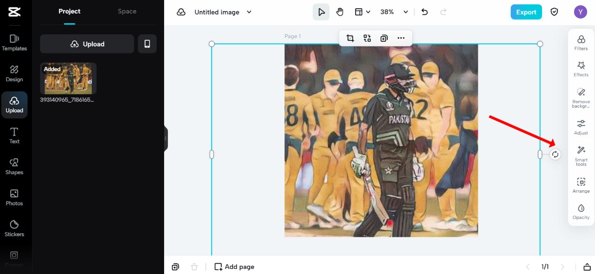Click the 1/1 page counter
Image resolution: width=595 pixels, height=274 pixels.
[545, 267]
